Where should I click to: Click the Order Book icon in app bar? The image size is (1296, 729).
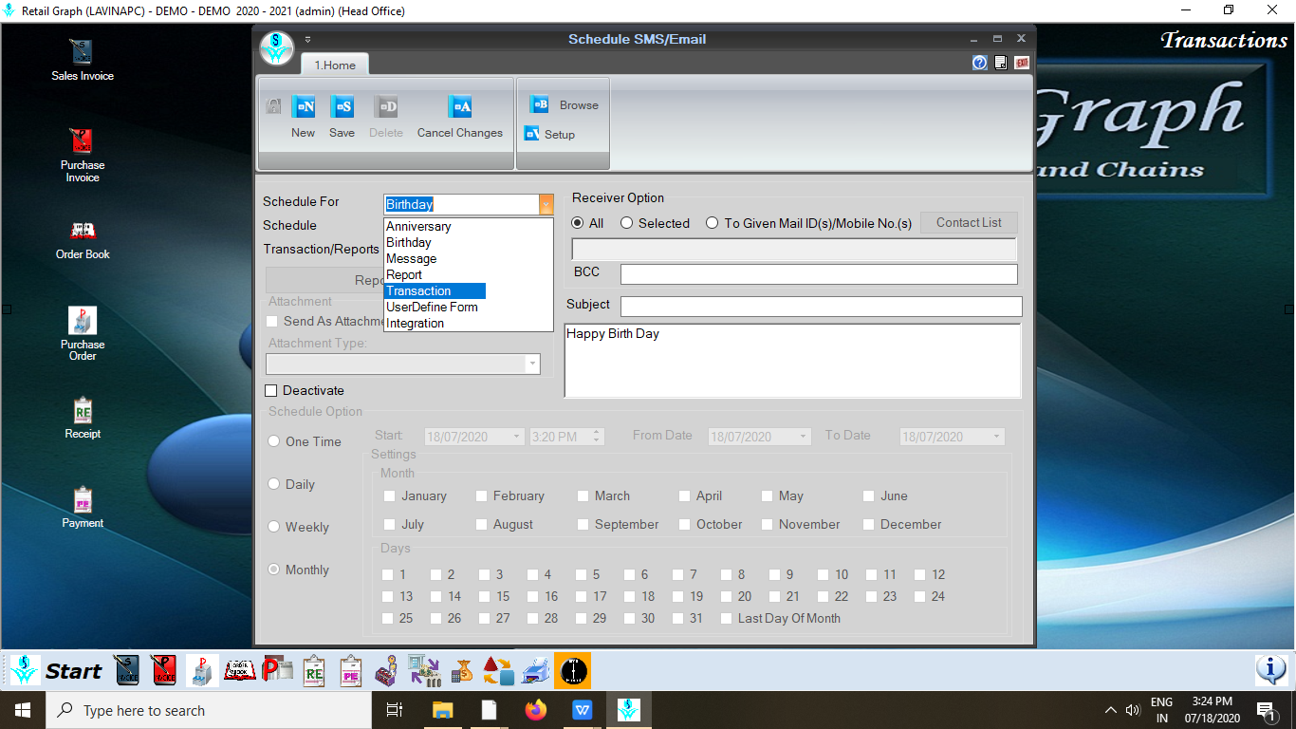point(240,670)
